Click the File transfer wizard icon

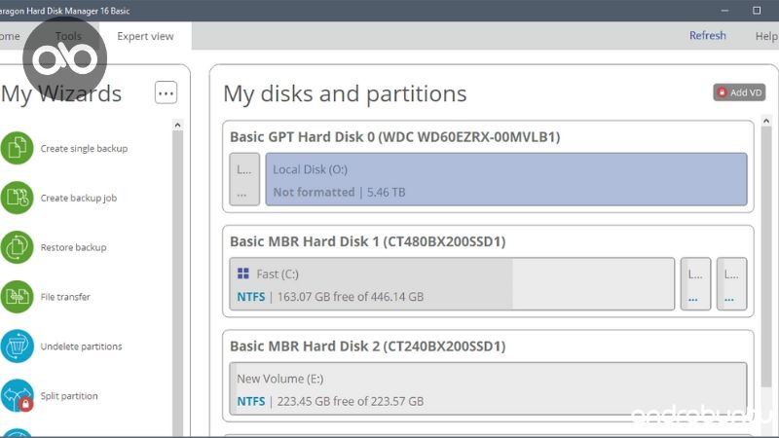[17, 297]
